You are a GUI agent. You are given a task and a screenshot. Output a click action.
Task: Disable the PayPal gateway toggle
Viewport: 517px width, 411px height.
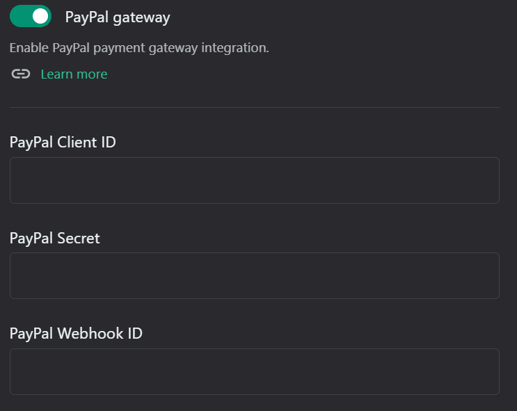click(31, 16)
